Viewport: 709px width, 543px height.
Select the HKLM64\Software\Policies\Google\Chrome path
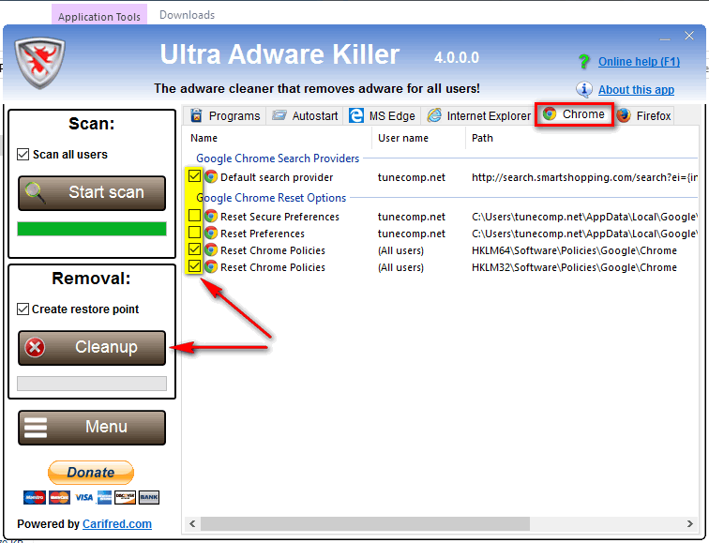click(574, 250)
